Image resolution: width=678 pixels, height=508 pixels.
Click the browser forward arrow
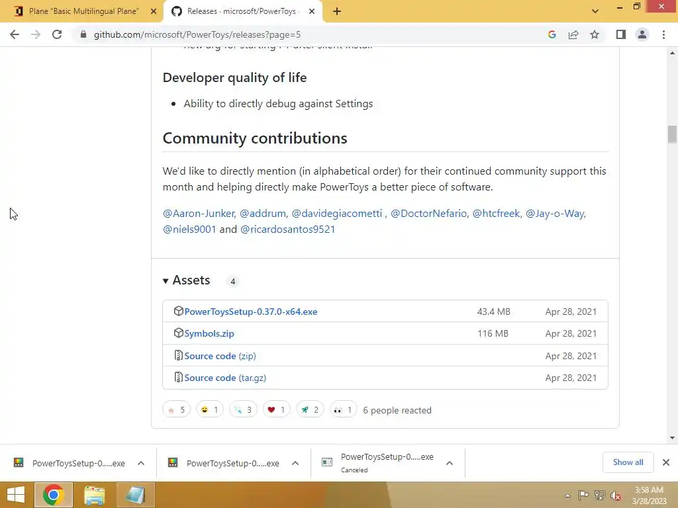point(36,34)
